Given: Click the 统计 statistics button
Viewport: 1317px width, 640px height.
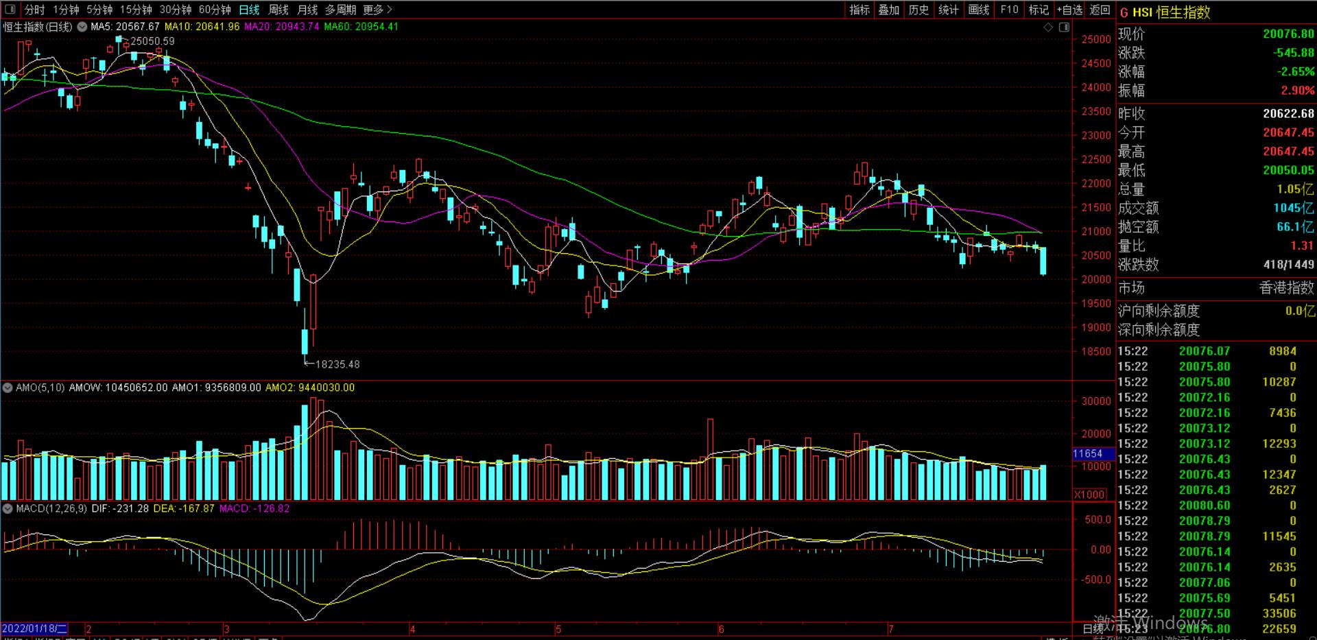Looking at the screenshot, I should point(949,10).
